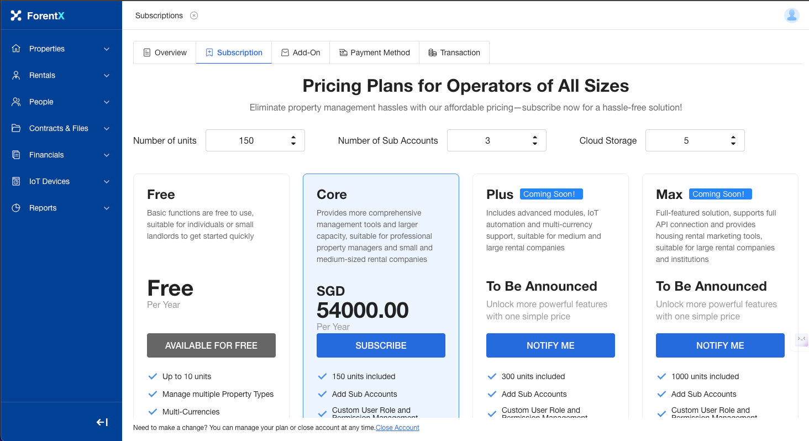Viewport: 809px width, 441px height.
Task: Expand the Properties menu chevron
Action: click(x=107, y=49)
